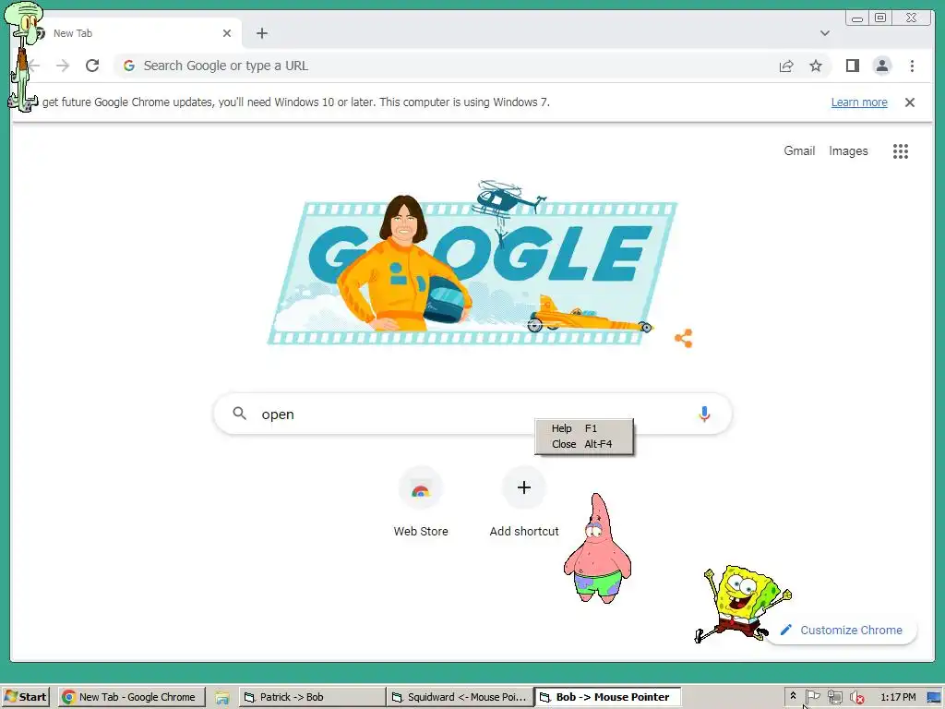
Task: Dismiss the Windows 7 update infobar
Action: 909,102
